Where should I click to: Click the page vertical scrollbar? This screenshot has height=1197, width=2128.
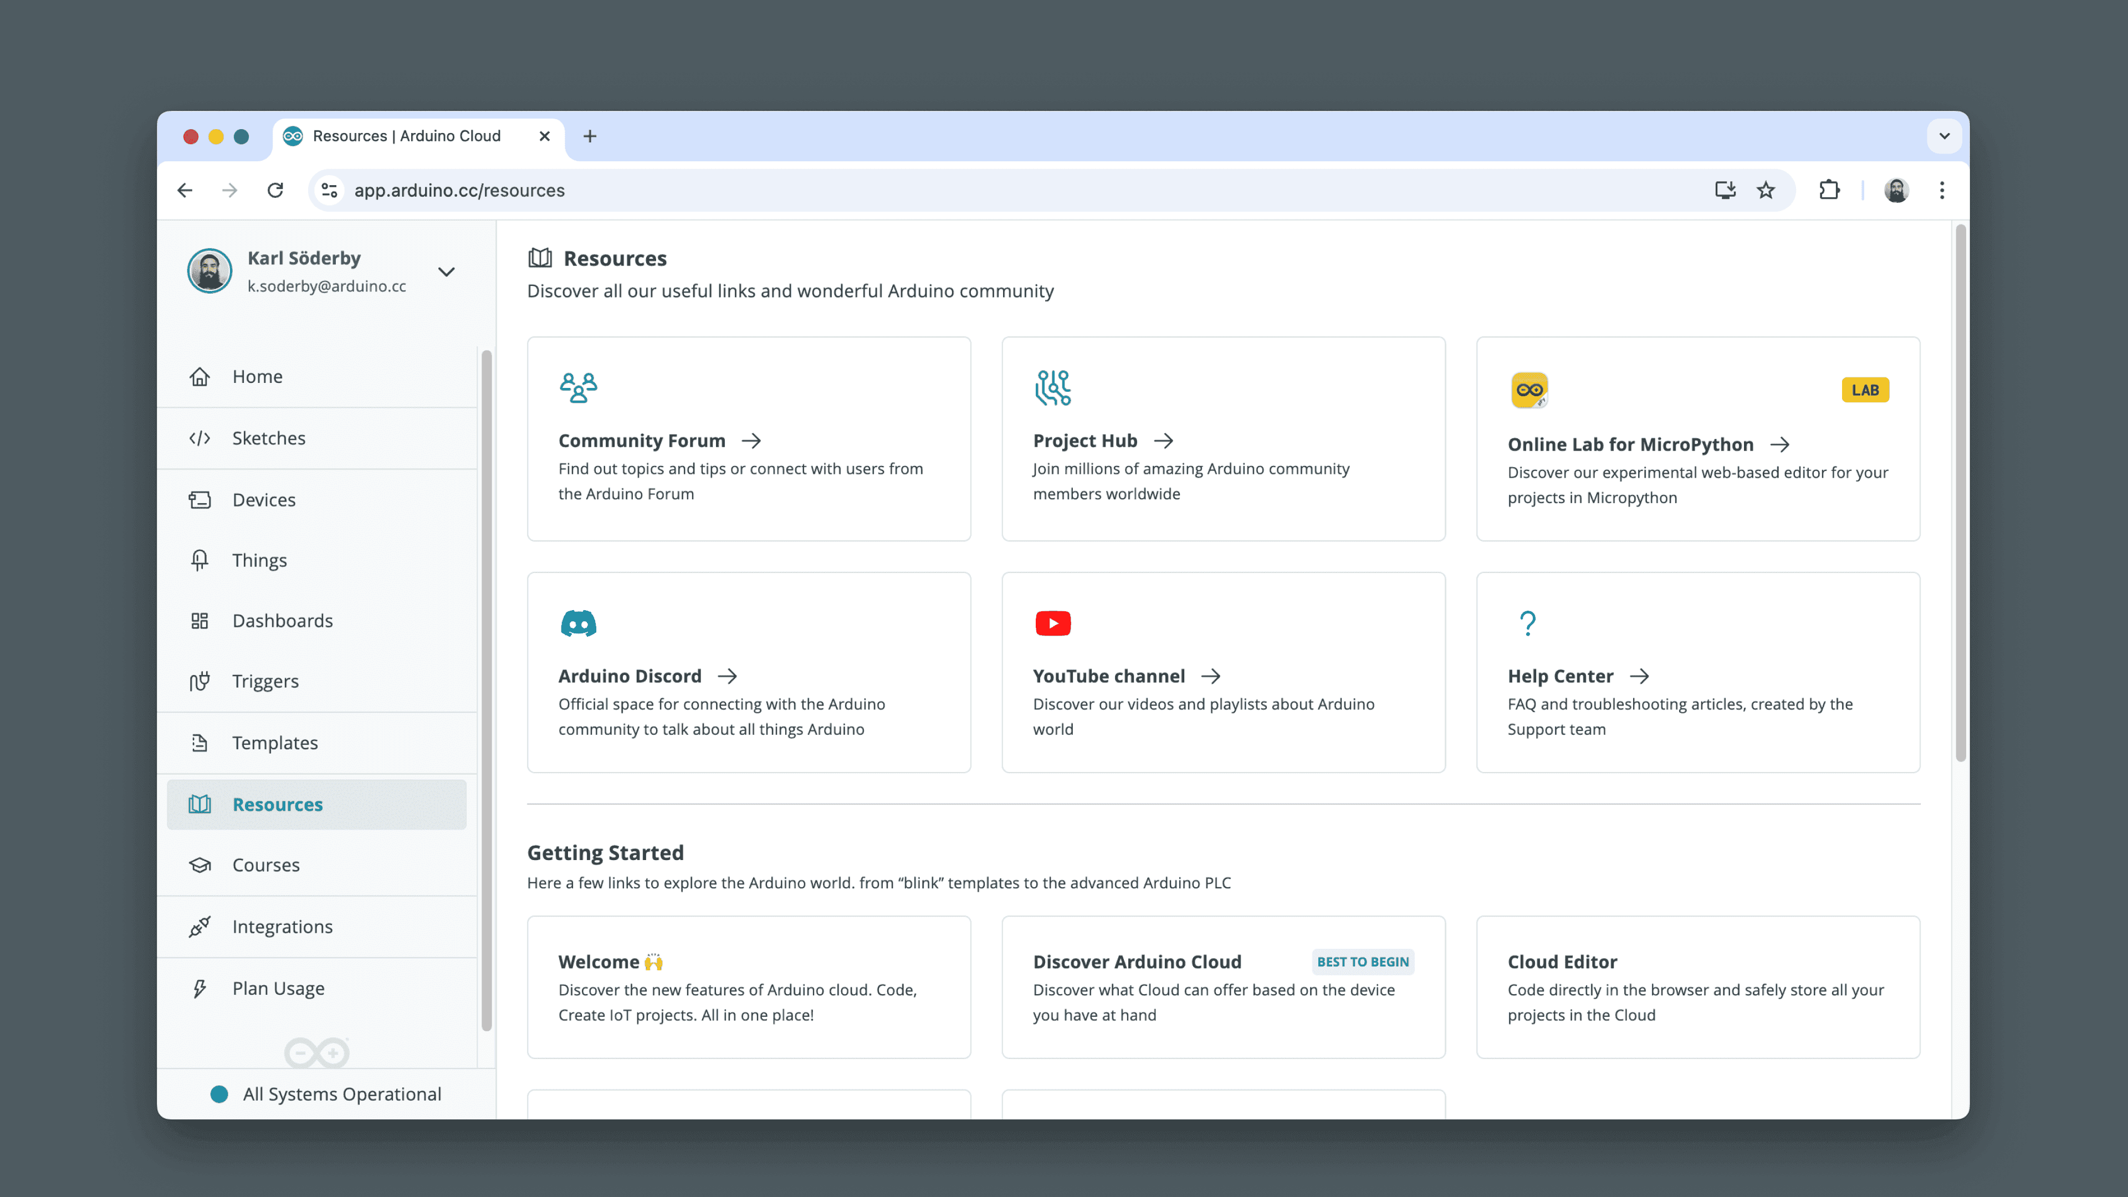1960,495
